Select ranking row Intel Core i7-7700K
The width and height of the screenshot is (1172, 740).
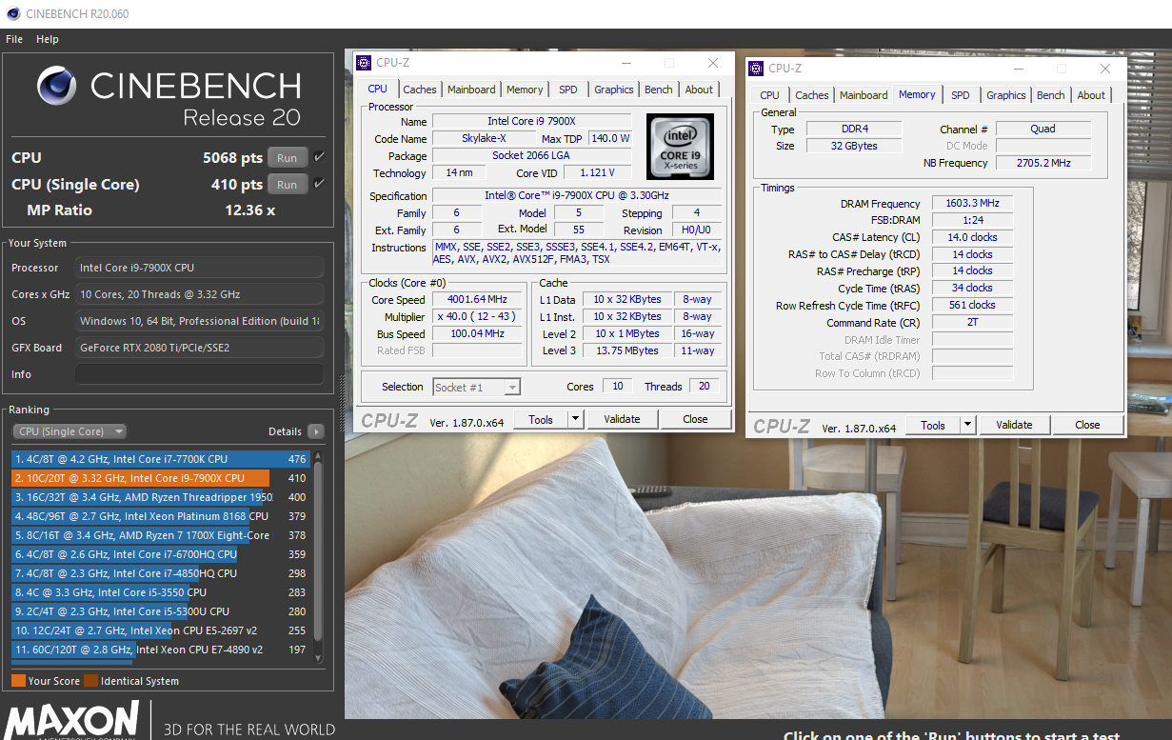click(x=161, y=459)
